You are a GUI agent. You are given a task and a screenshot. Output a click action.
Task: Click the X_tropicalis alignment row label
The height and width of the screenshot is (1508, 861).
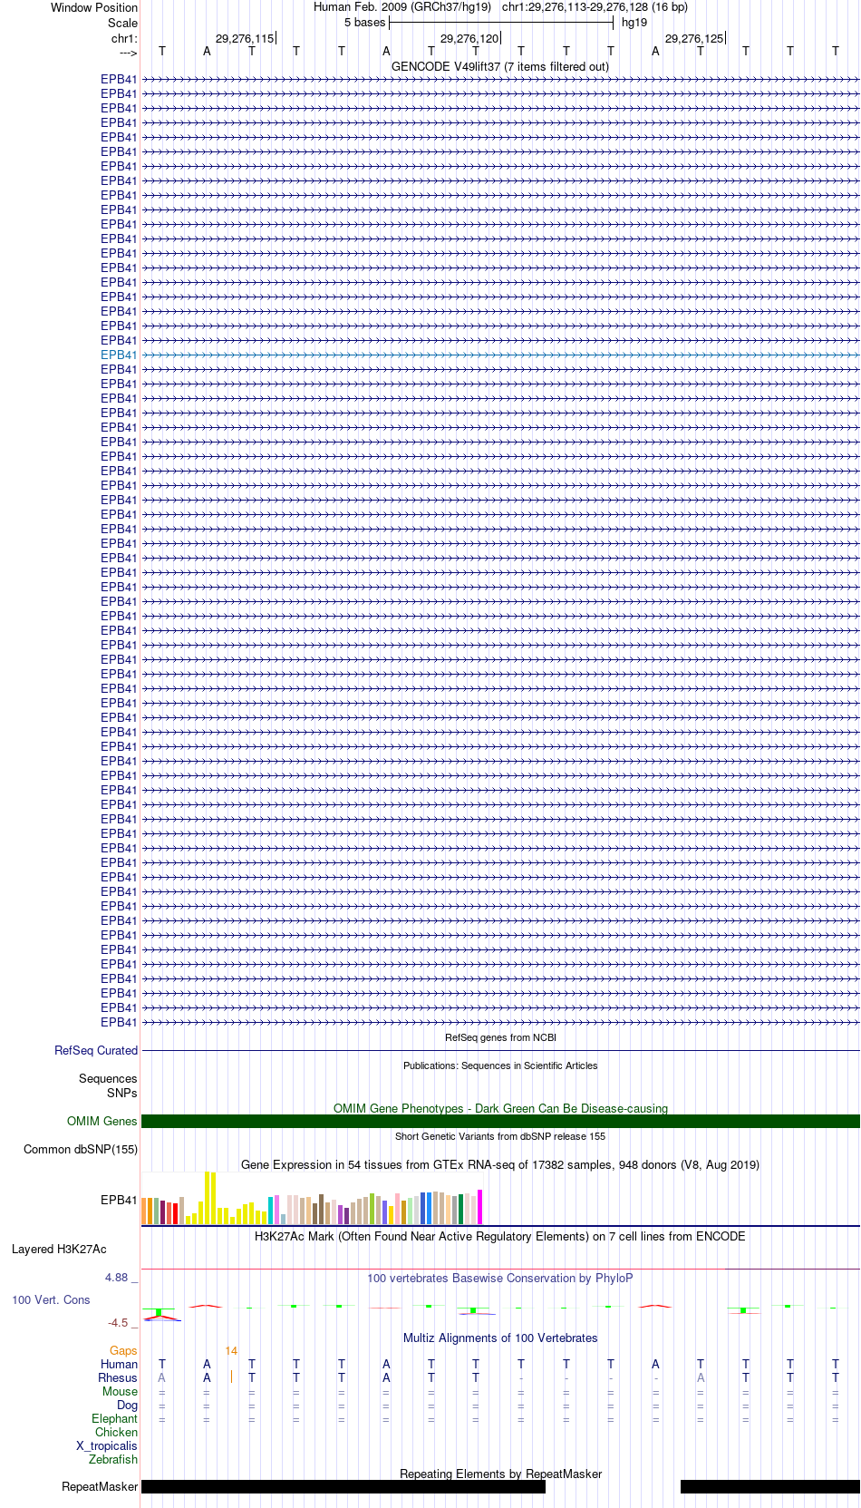(107, 1445)
